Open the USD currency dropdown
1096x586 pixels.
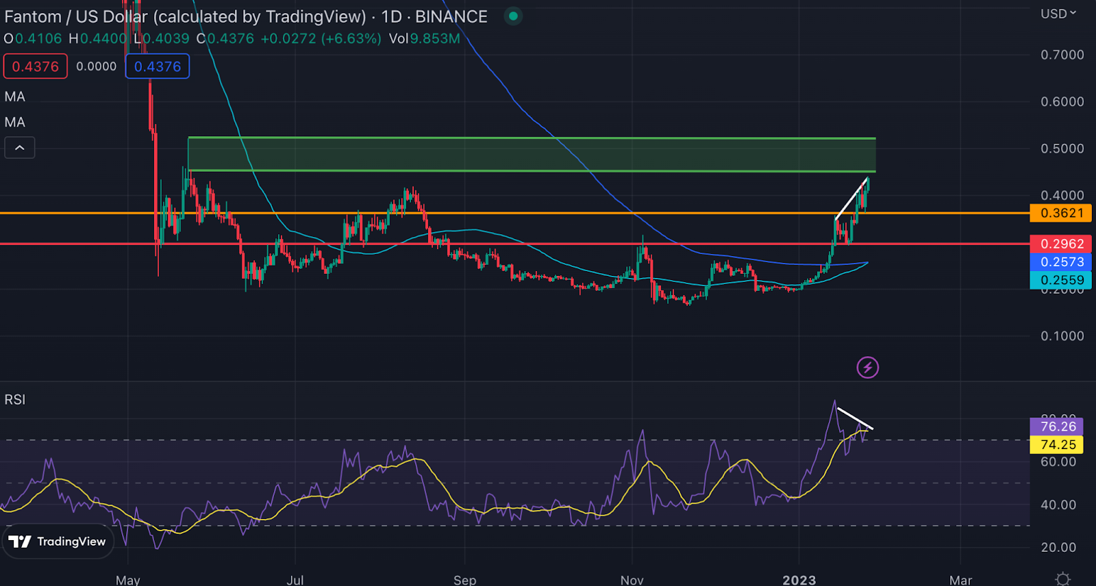(1058, 14)
